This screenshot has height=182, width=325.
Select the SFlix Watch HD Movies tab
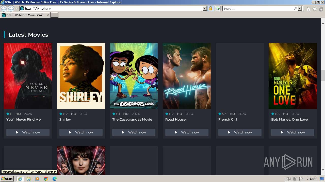click(x=25, y=15)
